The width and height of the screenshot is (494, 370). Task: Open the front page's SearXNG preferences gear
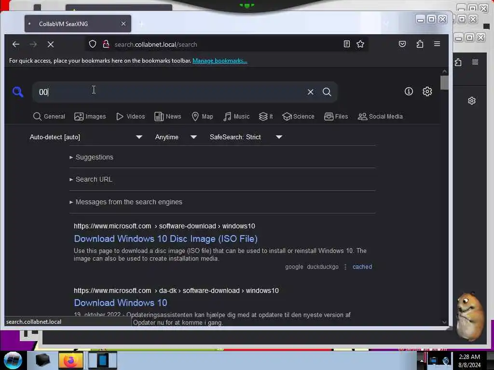point(427,91)
